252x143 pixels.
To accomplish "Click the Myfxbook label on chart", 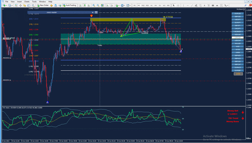I will 240,9.
